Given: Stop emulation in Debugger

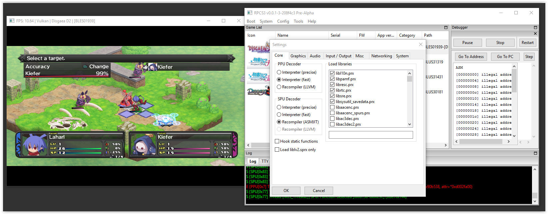Looking at the screenshot, I should pos(500,43).
